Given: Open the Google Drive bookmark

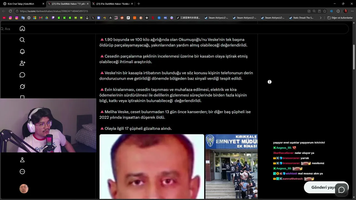Looking at the screenshot, I should point(47,18).
